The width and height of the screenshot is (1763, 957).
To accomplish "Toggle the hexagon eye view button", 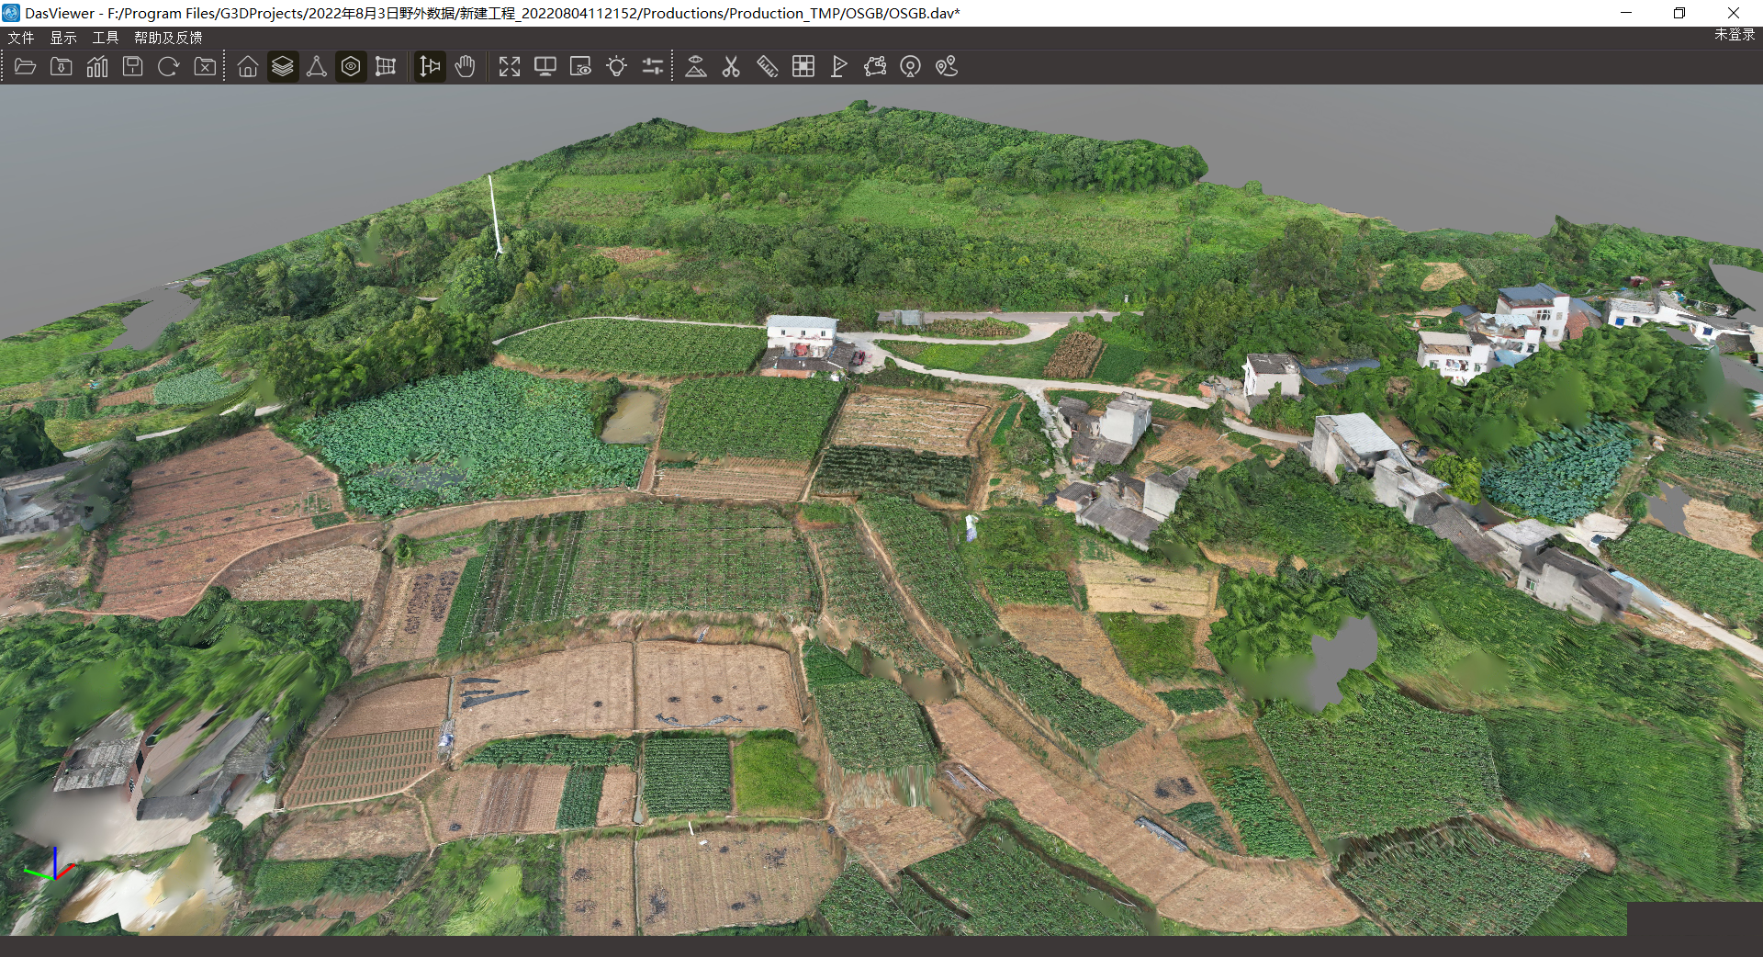I will (x=350, y=66).
